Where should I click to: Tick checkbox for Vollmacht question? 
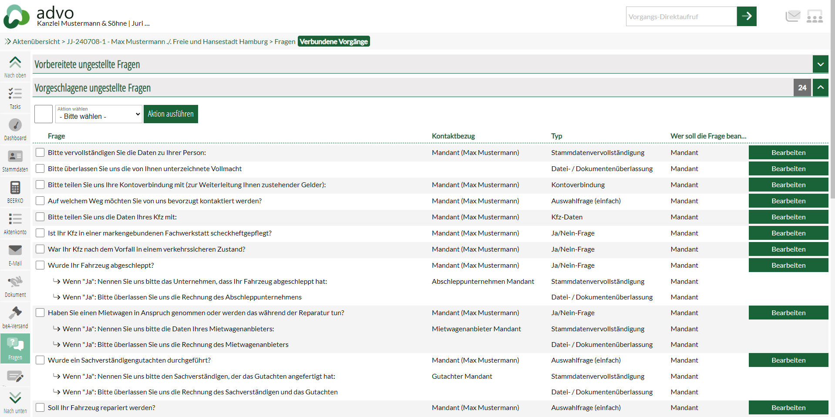tap(40, 168)
